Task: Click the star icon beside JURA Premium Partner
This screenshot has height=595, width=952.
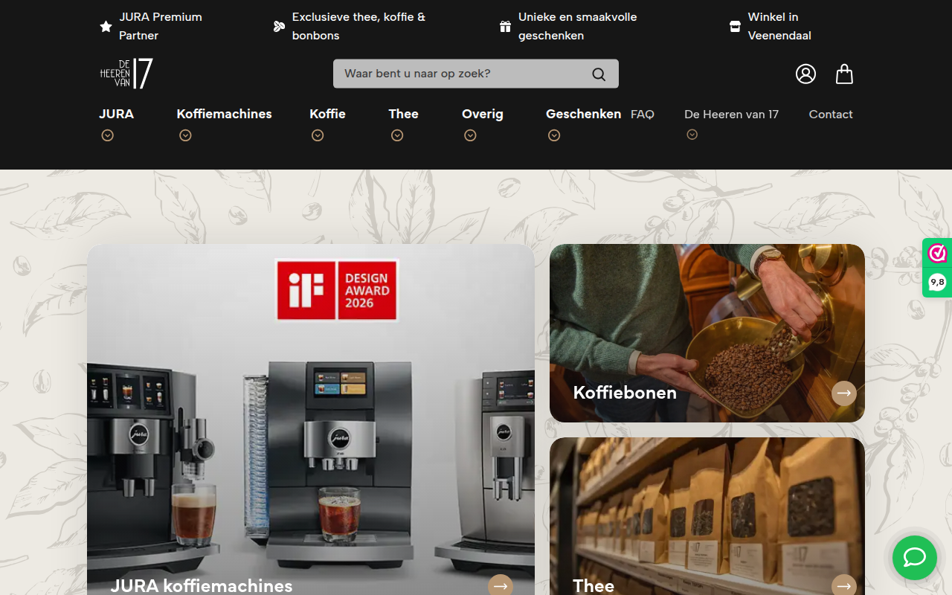Action: pos(106,27)
